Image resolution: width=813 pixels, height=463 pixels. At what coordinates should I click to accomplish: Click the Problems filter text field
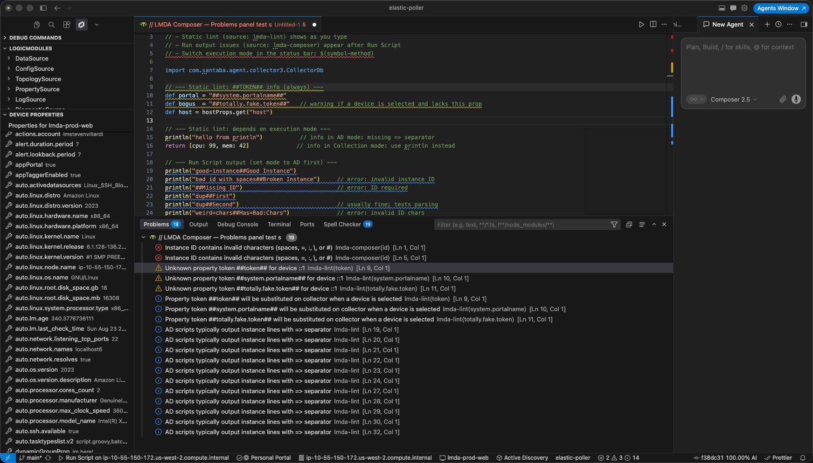[x=521, y=225]
